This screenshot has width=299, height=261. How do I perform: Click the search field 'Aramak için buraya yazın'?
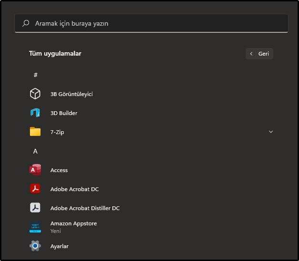coord(151,23)
